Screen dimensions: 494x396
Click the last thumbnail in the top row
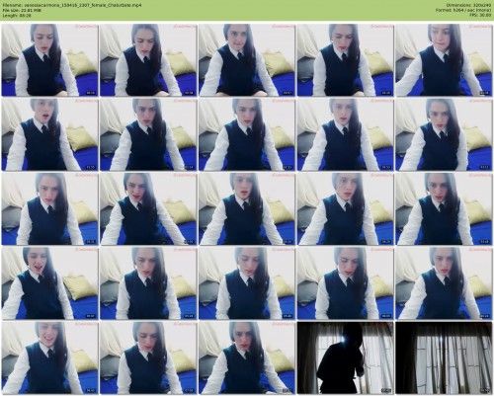tap(444, 60)
